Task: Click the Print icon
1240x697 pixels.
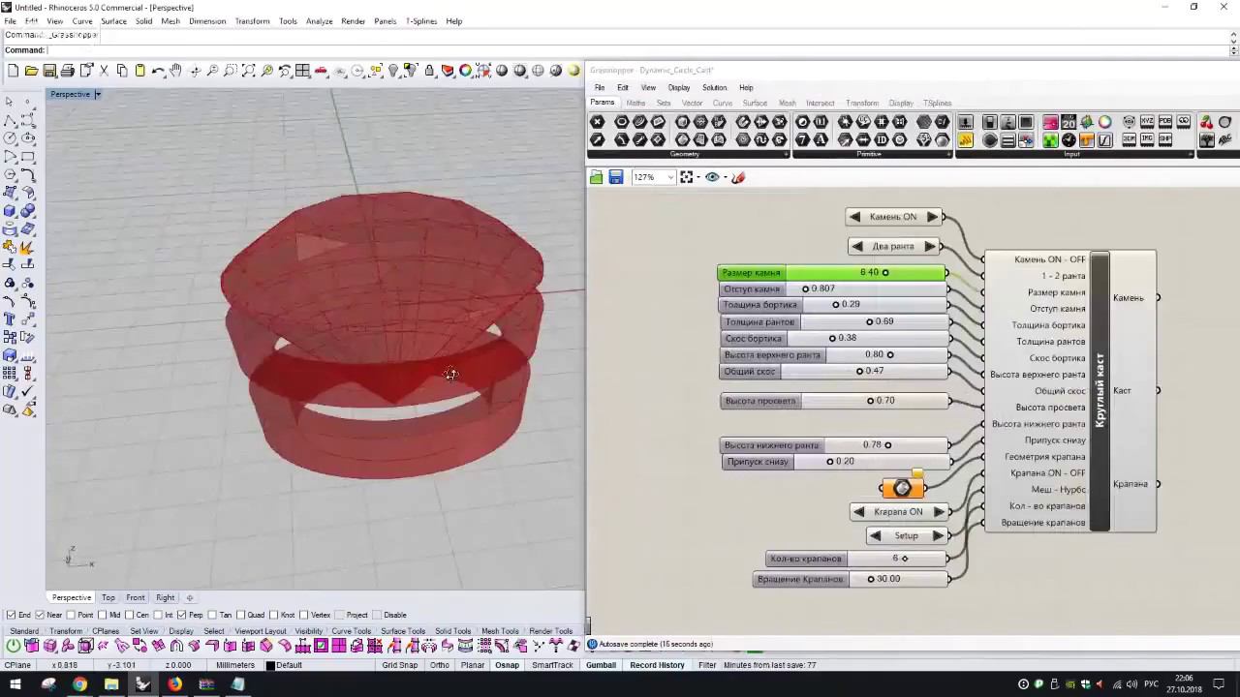Action: [68, 71]
